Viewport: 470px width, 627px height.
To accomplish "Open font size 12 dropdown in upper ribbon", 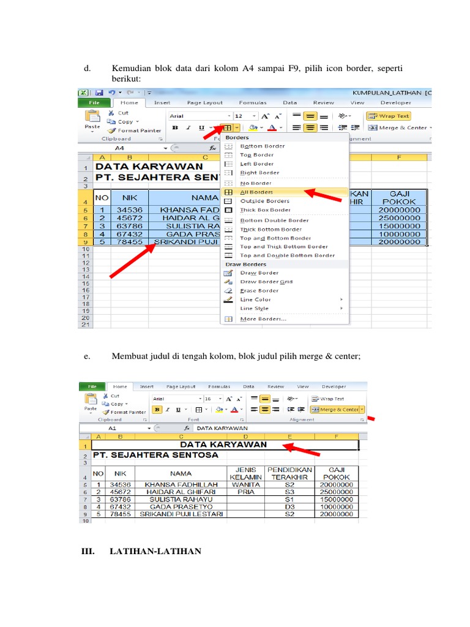I will point(254,116).
